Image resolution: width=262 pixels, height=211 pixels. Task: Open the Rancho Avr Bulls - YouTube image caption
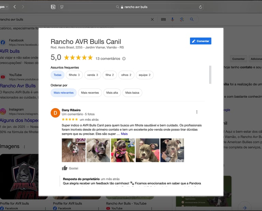click(126, 204)
